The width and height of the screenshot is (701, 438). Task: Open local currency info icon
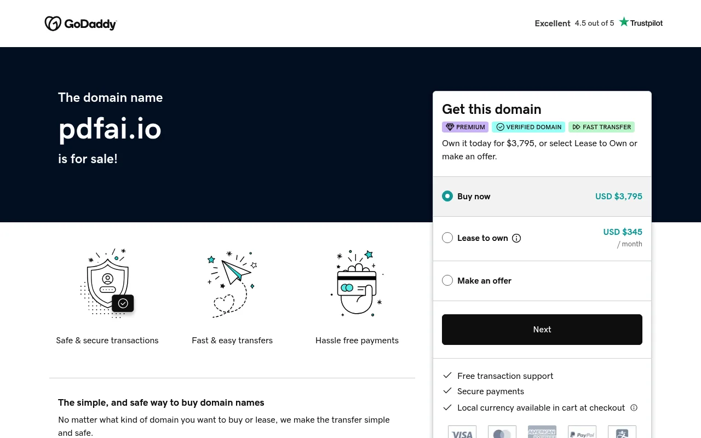pyautogui.click(x=634, y=407)
